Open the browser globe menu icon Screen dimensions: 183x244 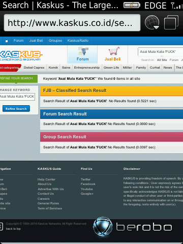[152, 22]
